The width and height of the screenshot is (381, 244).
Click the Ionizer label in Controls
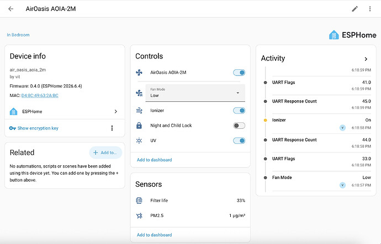[x=157, y=111]
